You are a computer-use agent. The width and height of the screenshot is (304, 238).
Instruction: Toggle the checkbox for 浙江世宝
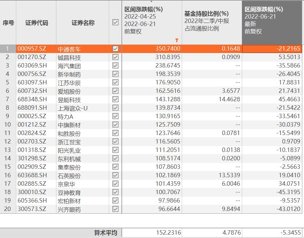(x=116, y=141)
